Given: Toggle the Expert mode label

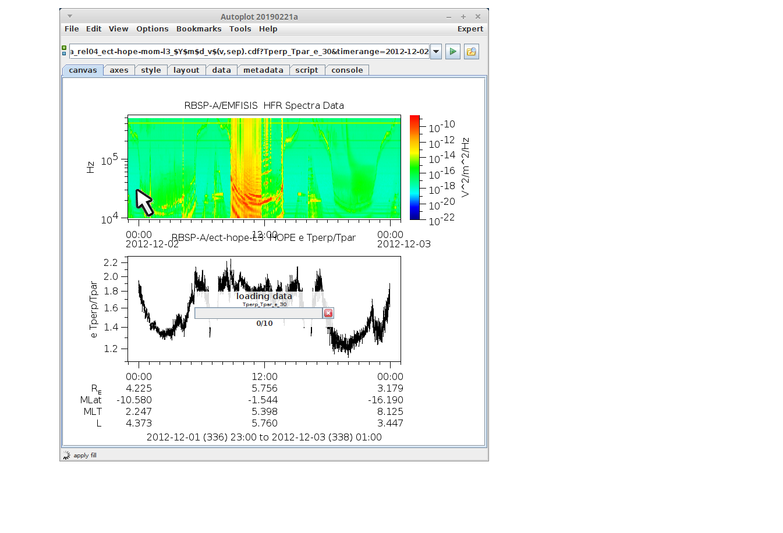Looking at the screenshot, I should point(470,29).
